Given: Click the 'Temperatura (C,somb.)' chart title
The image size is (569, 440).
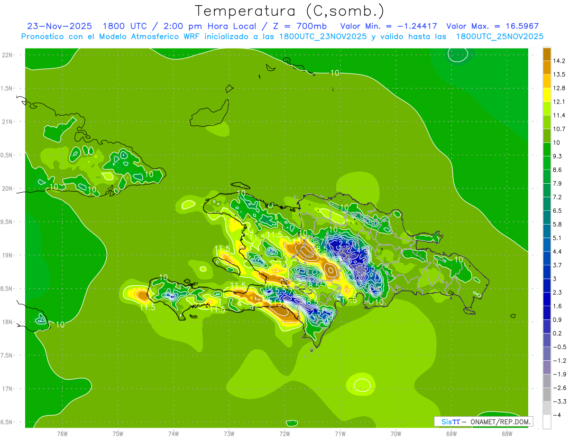Looking at the screenshot, I should click(x=290, y=10).
